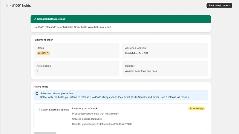Click the Hold ID gid text line

(102, 124)
